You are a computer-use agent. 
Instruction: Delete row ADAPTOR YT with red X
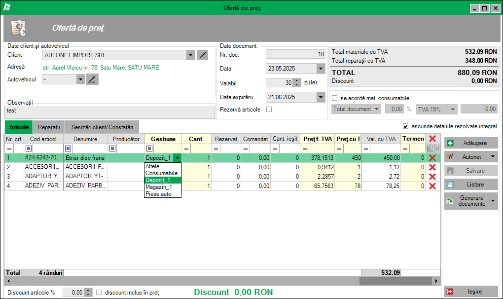(432, 177)
